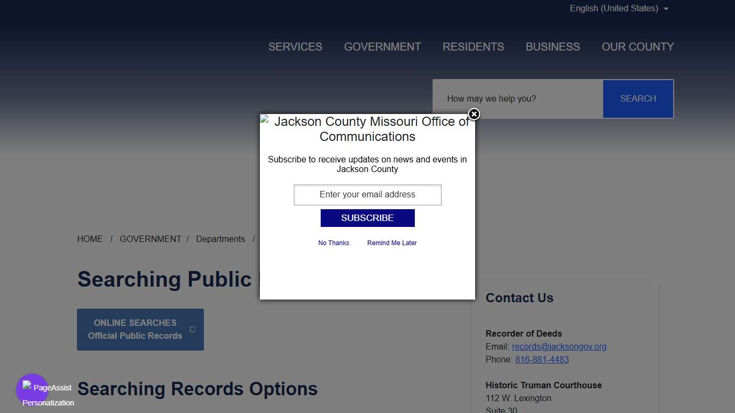Dismiss the subscription popup via the X icon
The height and width of the screenshot is (413, 735).
pos(473,115)
